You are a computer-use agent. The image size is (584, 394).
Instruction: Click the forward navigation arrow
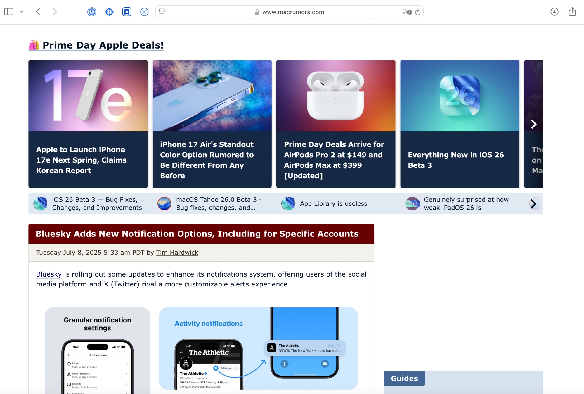coord(54,12)
